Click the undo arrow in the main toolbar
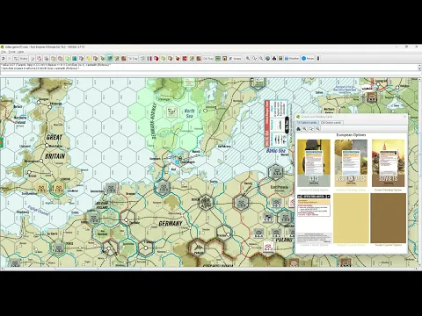 click(x=4, y=59)
